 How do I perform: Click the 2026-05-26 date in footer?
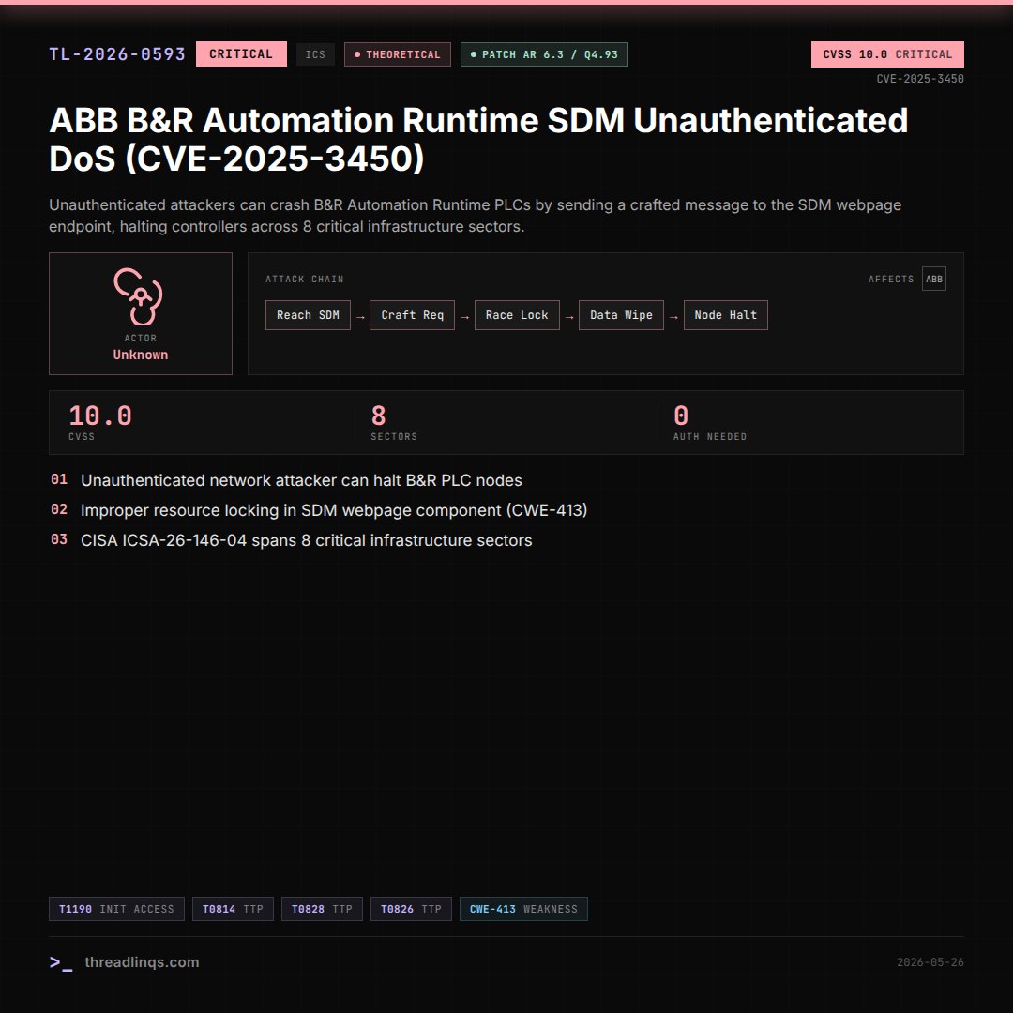(x=930, y=962)
